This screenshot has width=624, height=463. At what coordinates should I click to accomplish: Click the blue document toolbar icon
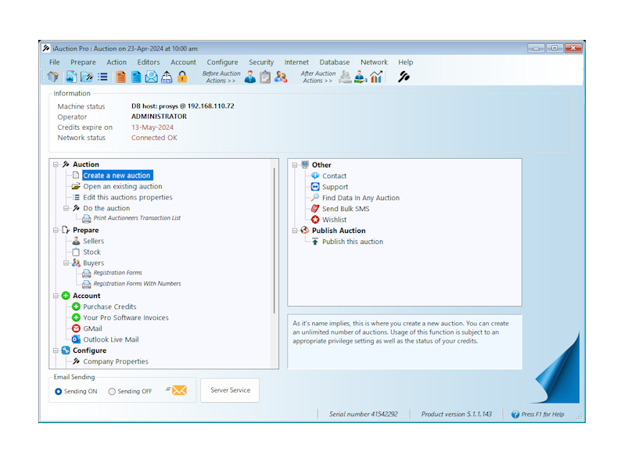(x=136, y=77)
